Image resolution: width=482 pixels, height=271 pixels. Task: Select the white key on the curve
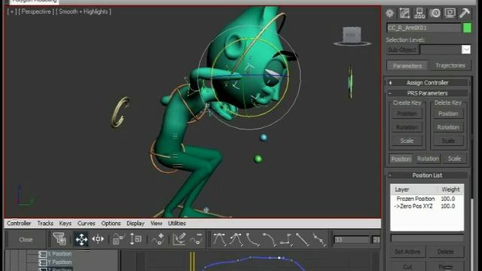[x=279, y=258]
